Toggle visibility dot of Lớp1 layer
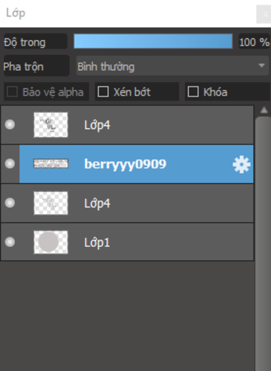This screenshot has height=371, width=271. pos(10,242)
